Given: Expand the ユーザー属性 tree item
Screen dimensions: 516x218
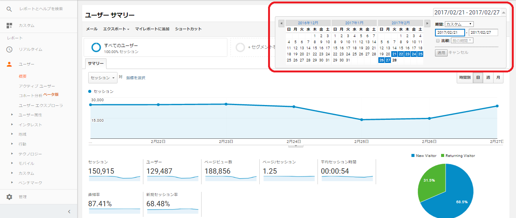Looking at the screenshot, I should click(12, 115).
